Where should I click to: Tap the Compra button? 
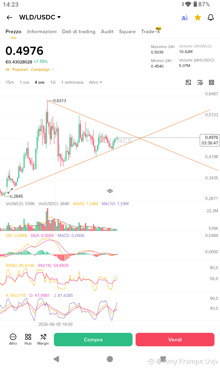click(93, 340)
